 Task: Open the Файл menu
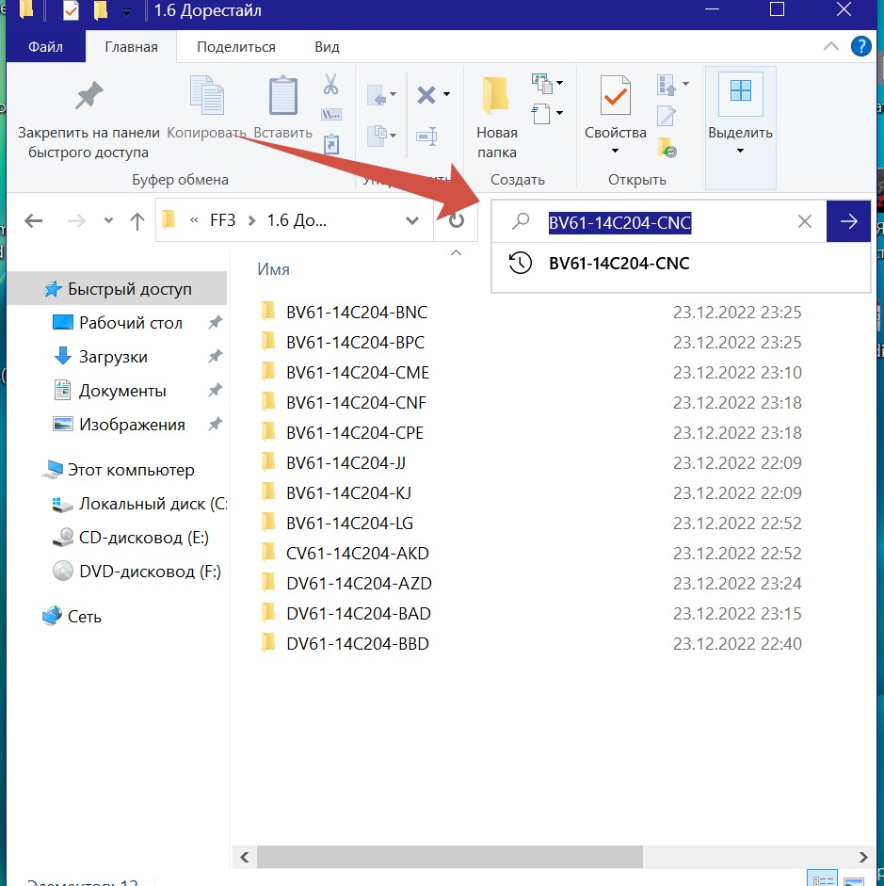click(46, 46)
